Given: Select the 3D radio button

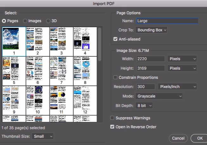Looking at the screenshot, I should tap(48, 21).
